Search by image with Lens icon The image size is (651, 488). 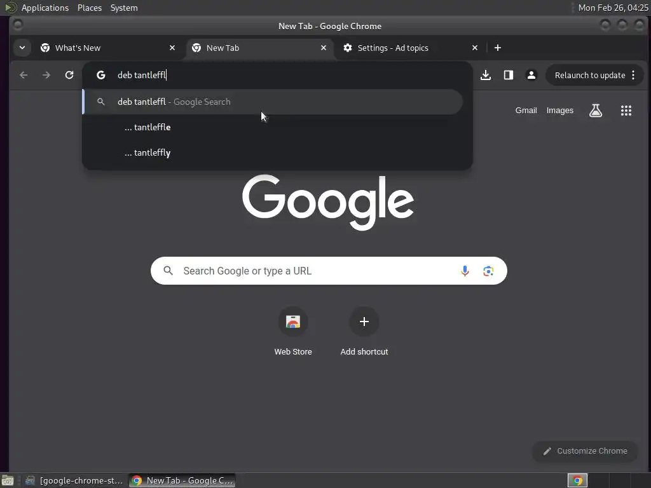click(488, 271)
